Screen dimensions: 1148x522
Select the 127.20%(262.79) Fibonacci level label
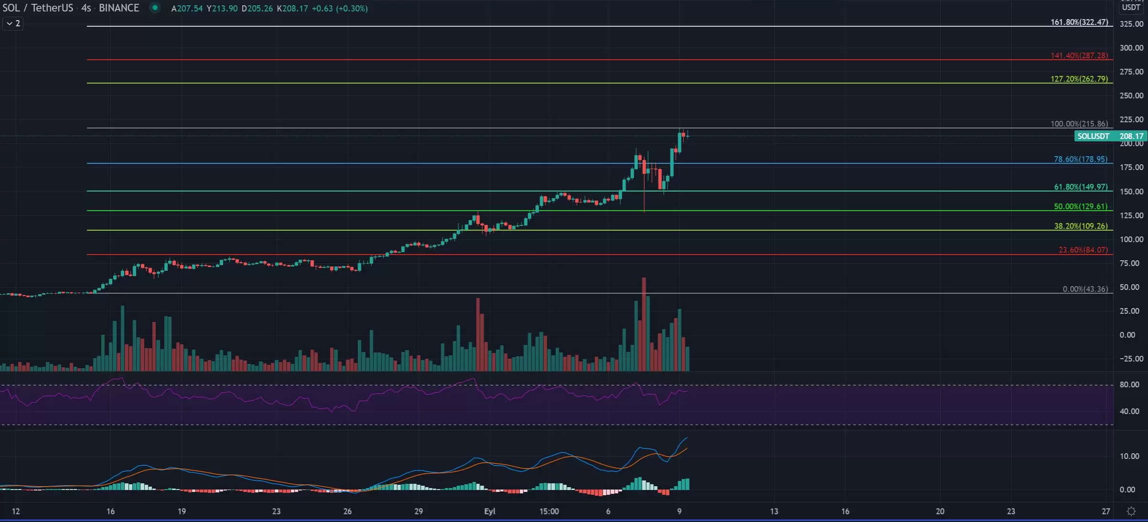click(1079, 79)
